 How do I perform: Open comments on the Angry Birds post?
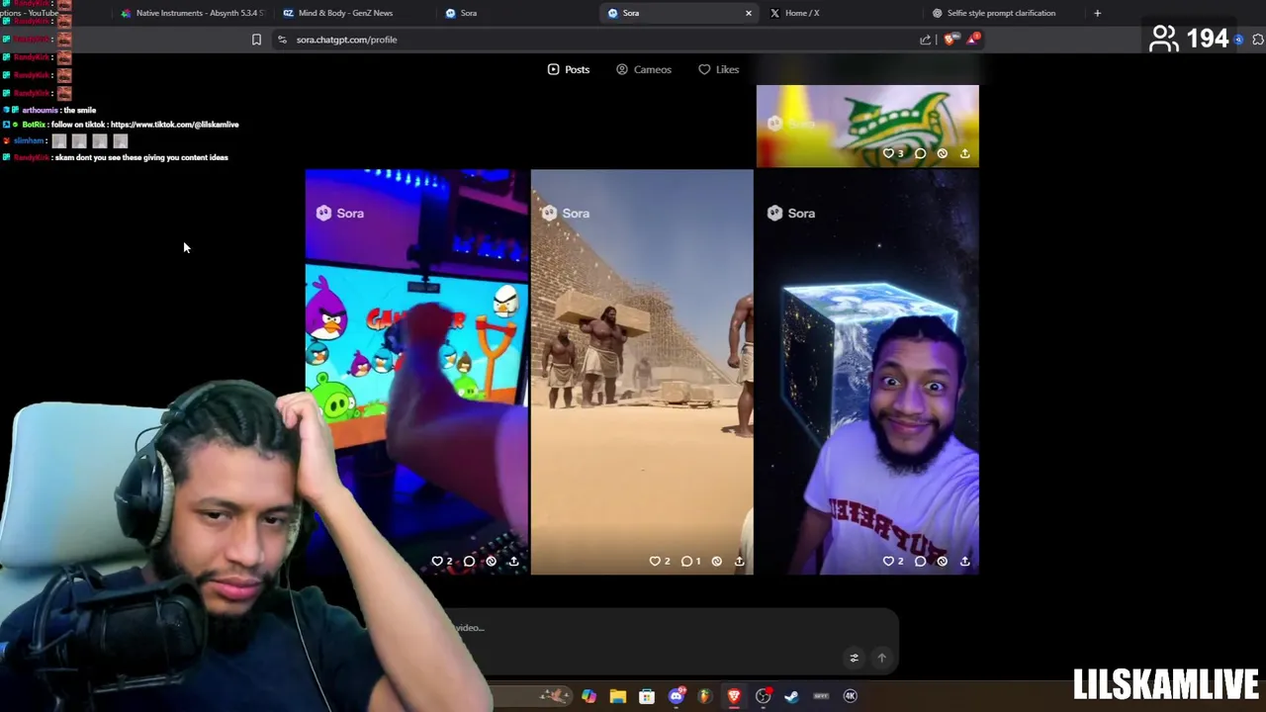point(469,561)
